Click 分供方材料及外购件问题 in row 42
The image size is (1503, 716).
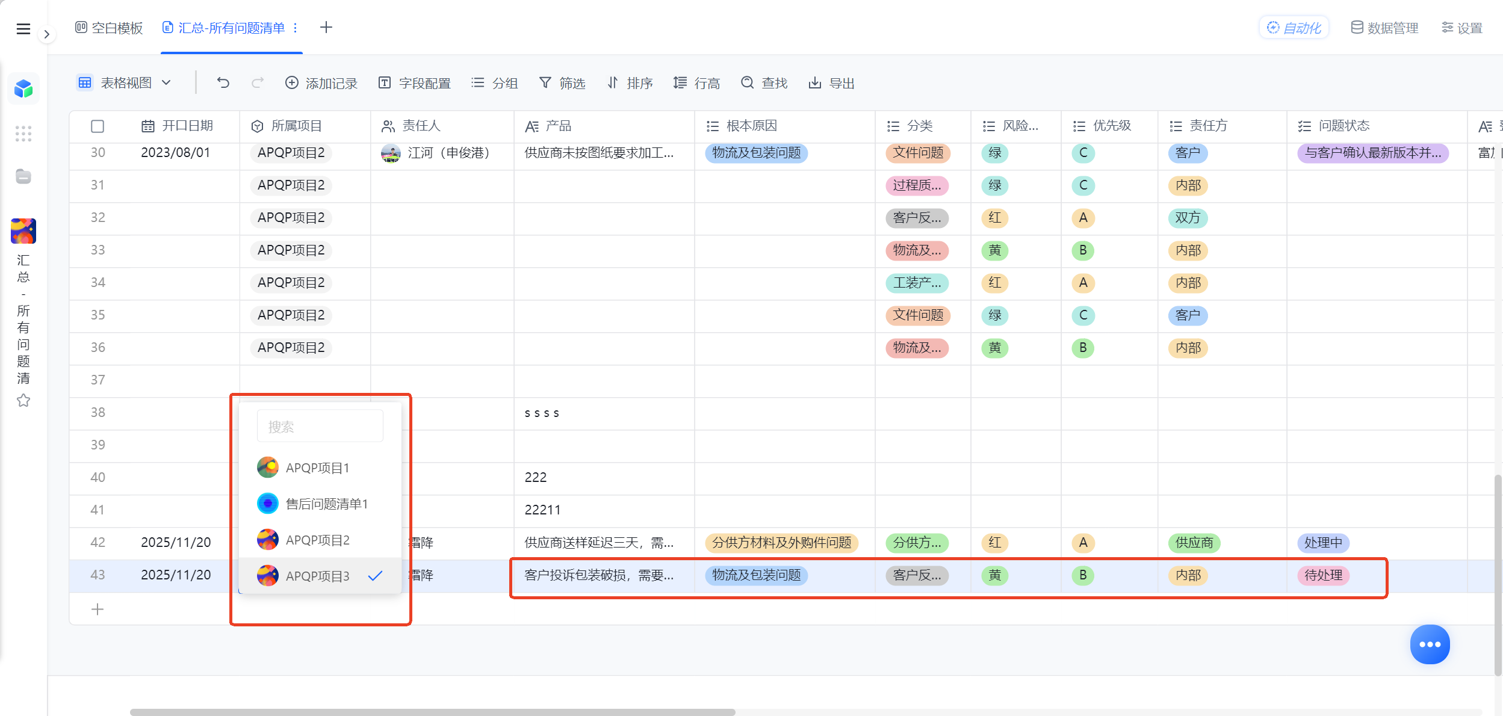click(x=781, y=543)
